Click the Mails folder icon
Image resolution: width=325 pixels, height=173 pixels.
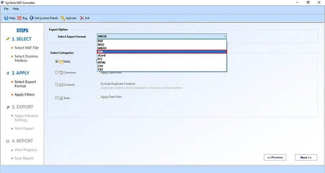(x=61, y=62)
